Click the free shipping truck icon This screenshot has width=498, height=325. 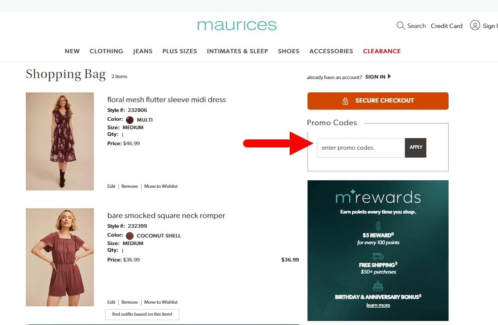pos(378,256)
